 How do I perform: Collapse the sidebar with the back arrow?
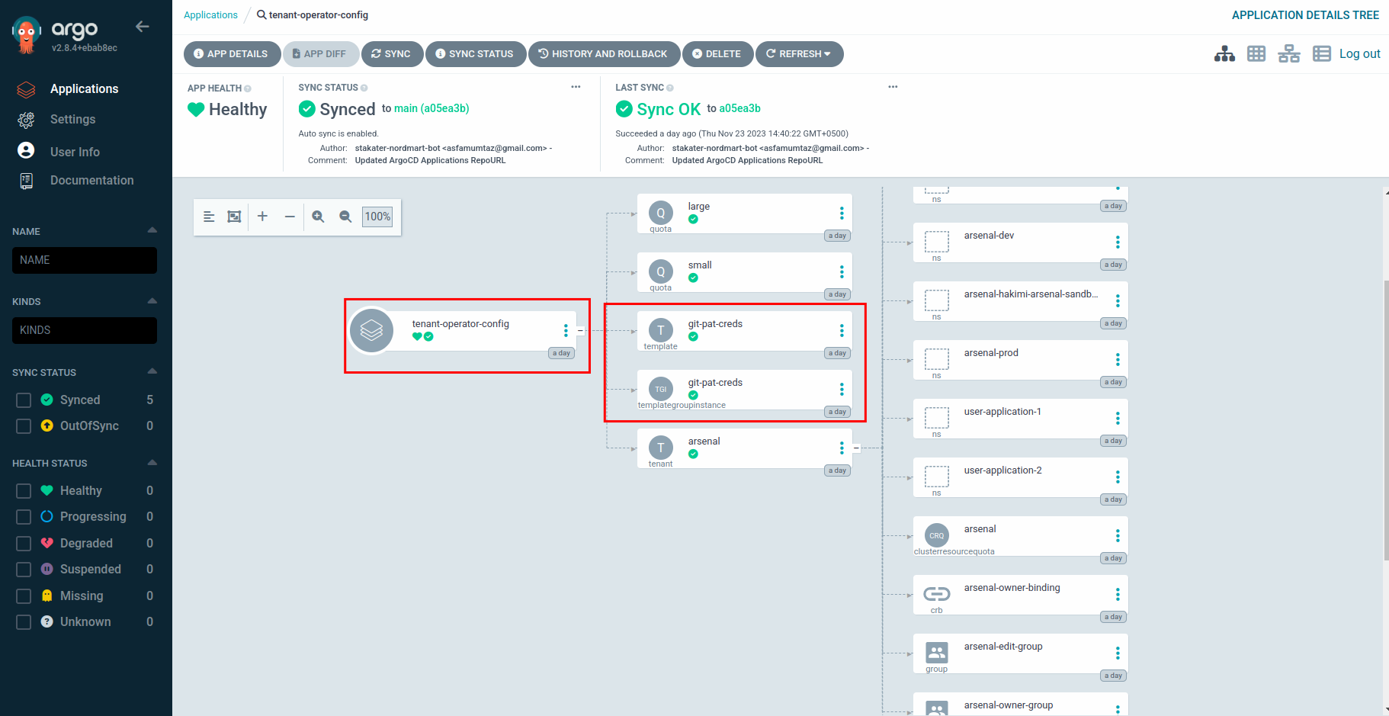142,27
